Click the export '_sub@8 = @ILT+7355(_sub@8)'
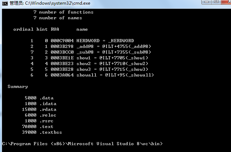231x152 pixels. pos(114,52)
